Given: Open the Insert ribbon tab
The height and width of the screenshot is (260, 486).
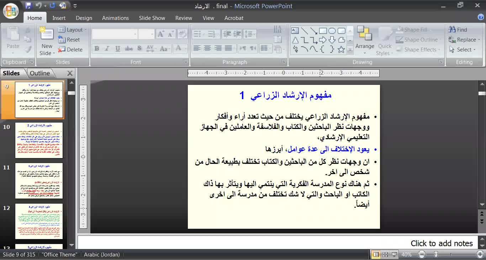Looking at the screenshot, I should (59, 18).
